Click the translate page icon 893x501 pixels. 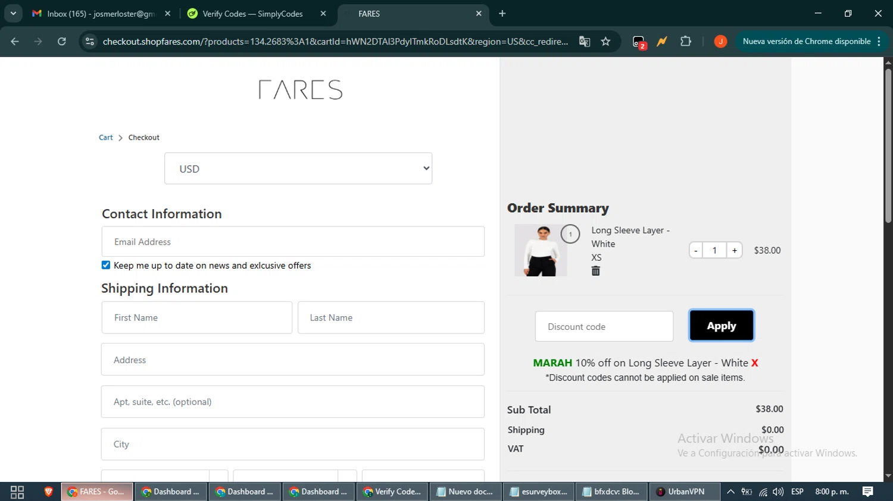point(585,42)
